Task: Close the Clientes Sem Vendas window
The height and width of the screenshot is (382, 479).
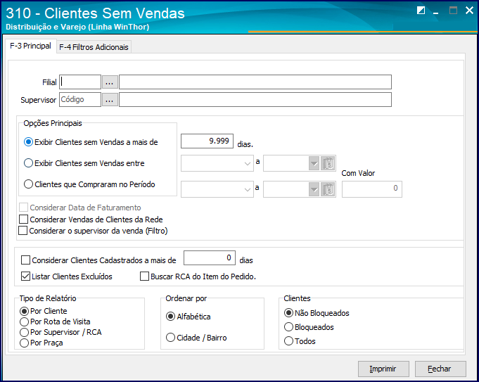Action: pos(469,11)
